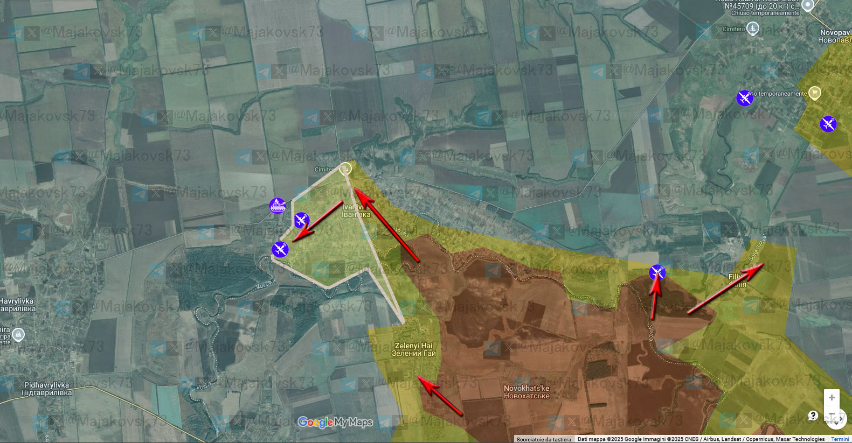The height and width of the screenshot is (443, 852).
Task: Click the Havrylivka village label
Action: 17,305
